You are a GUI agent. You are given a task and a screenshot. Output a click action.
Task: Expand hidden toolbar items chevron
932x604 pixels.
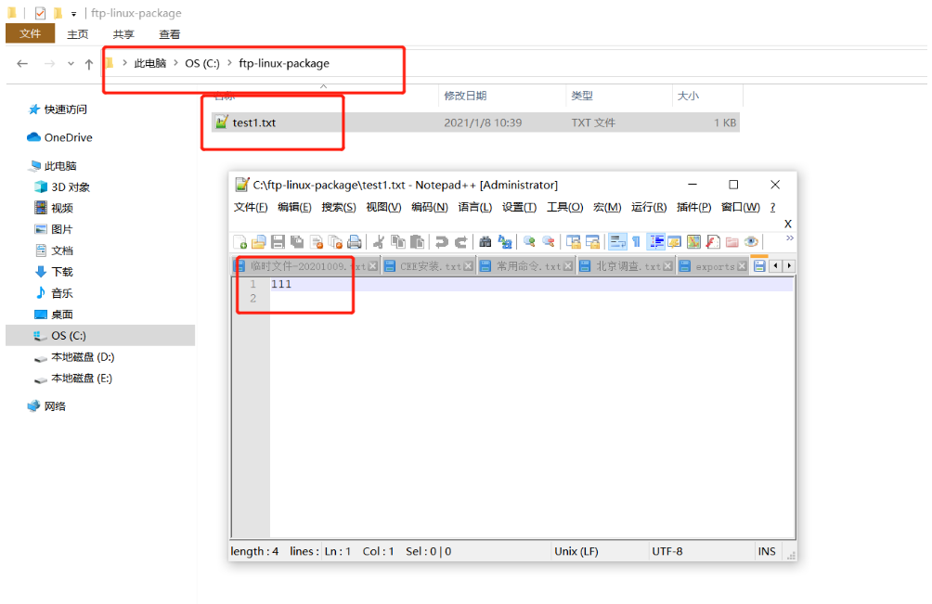789,238
